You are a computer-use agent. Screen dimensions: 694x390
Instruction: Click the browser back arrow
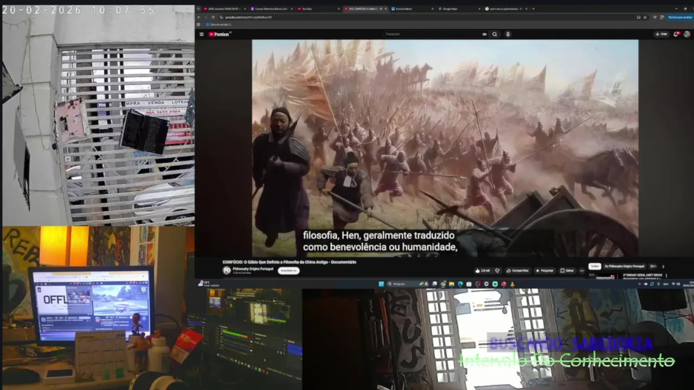click(198, 17)
